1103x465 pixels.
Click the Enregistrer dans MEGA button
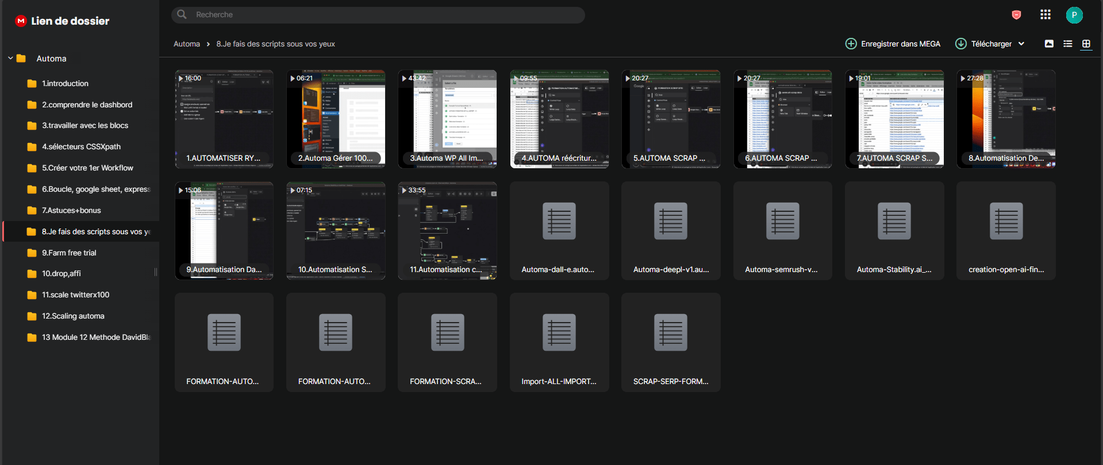(893, 44)
